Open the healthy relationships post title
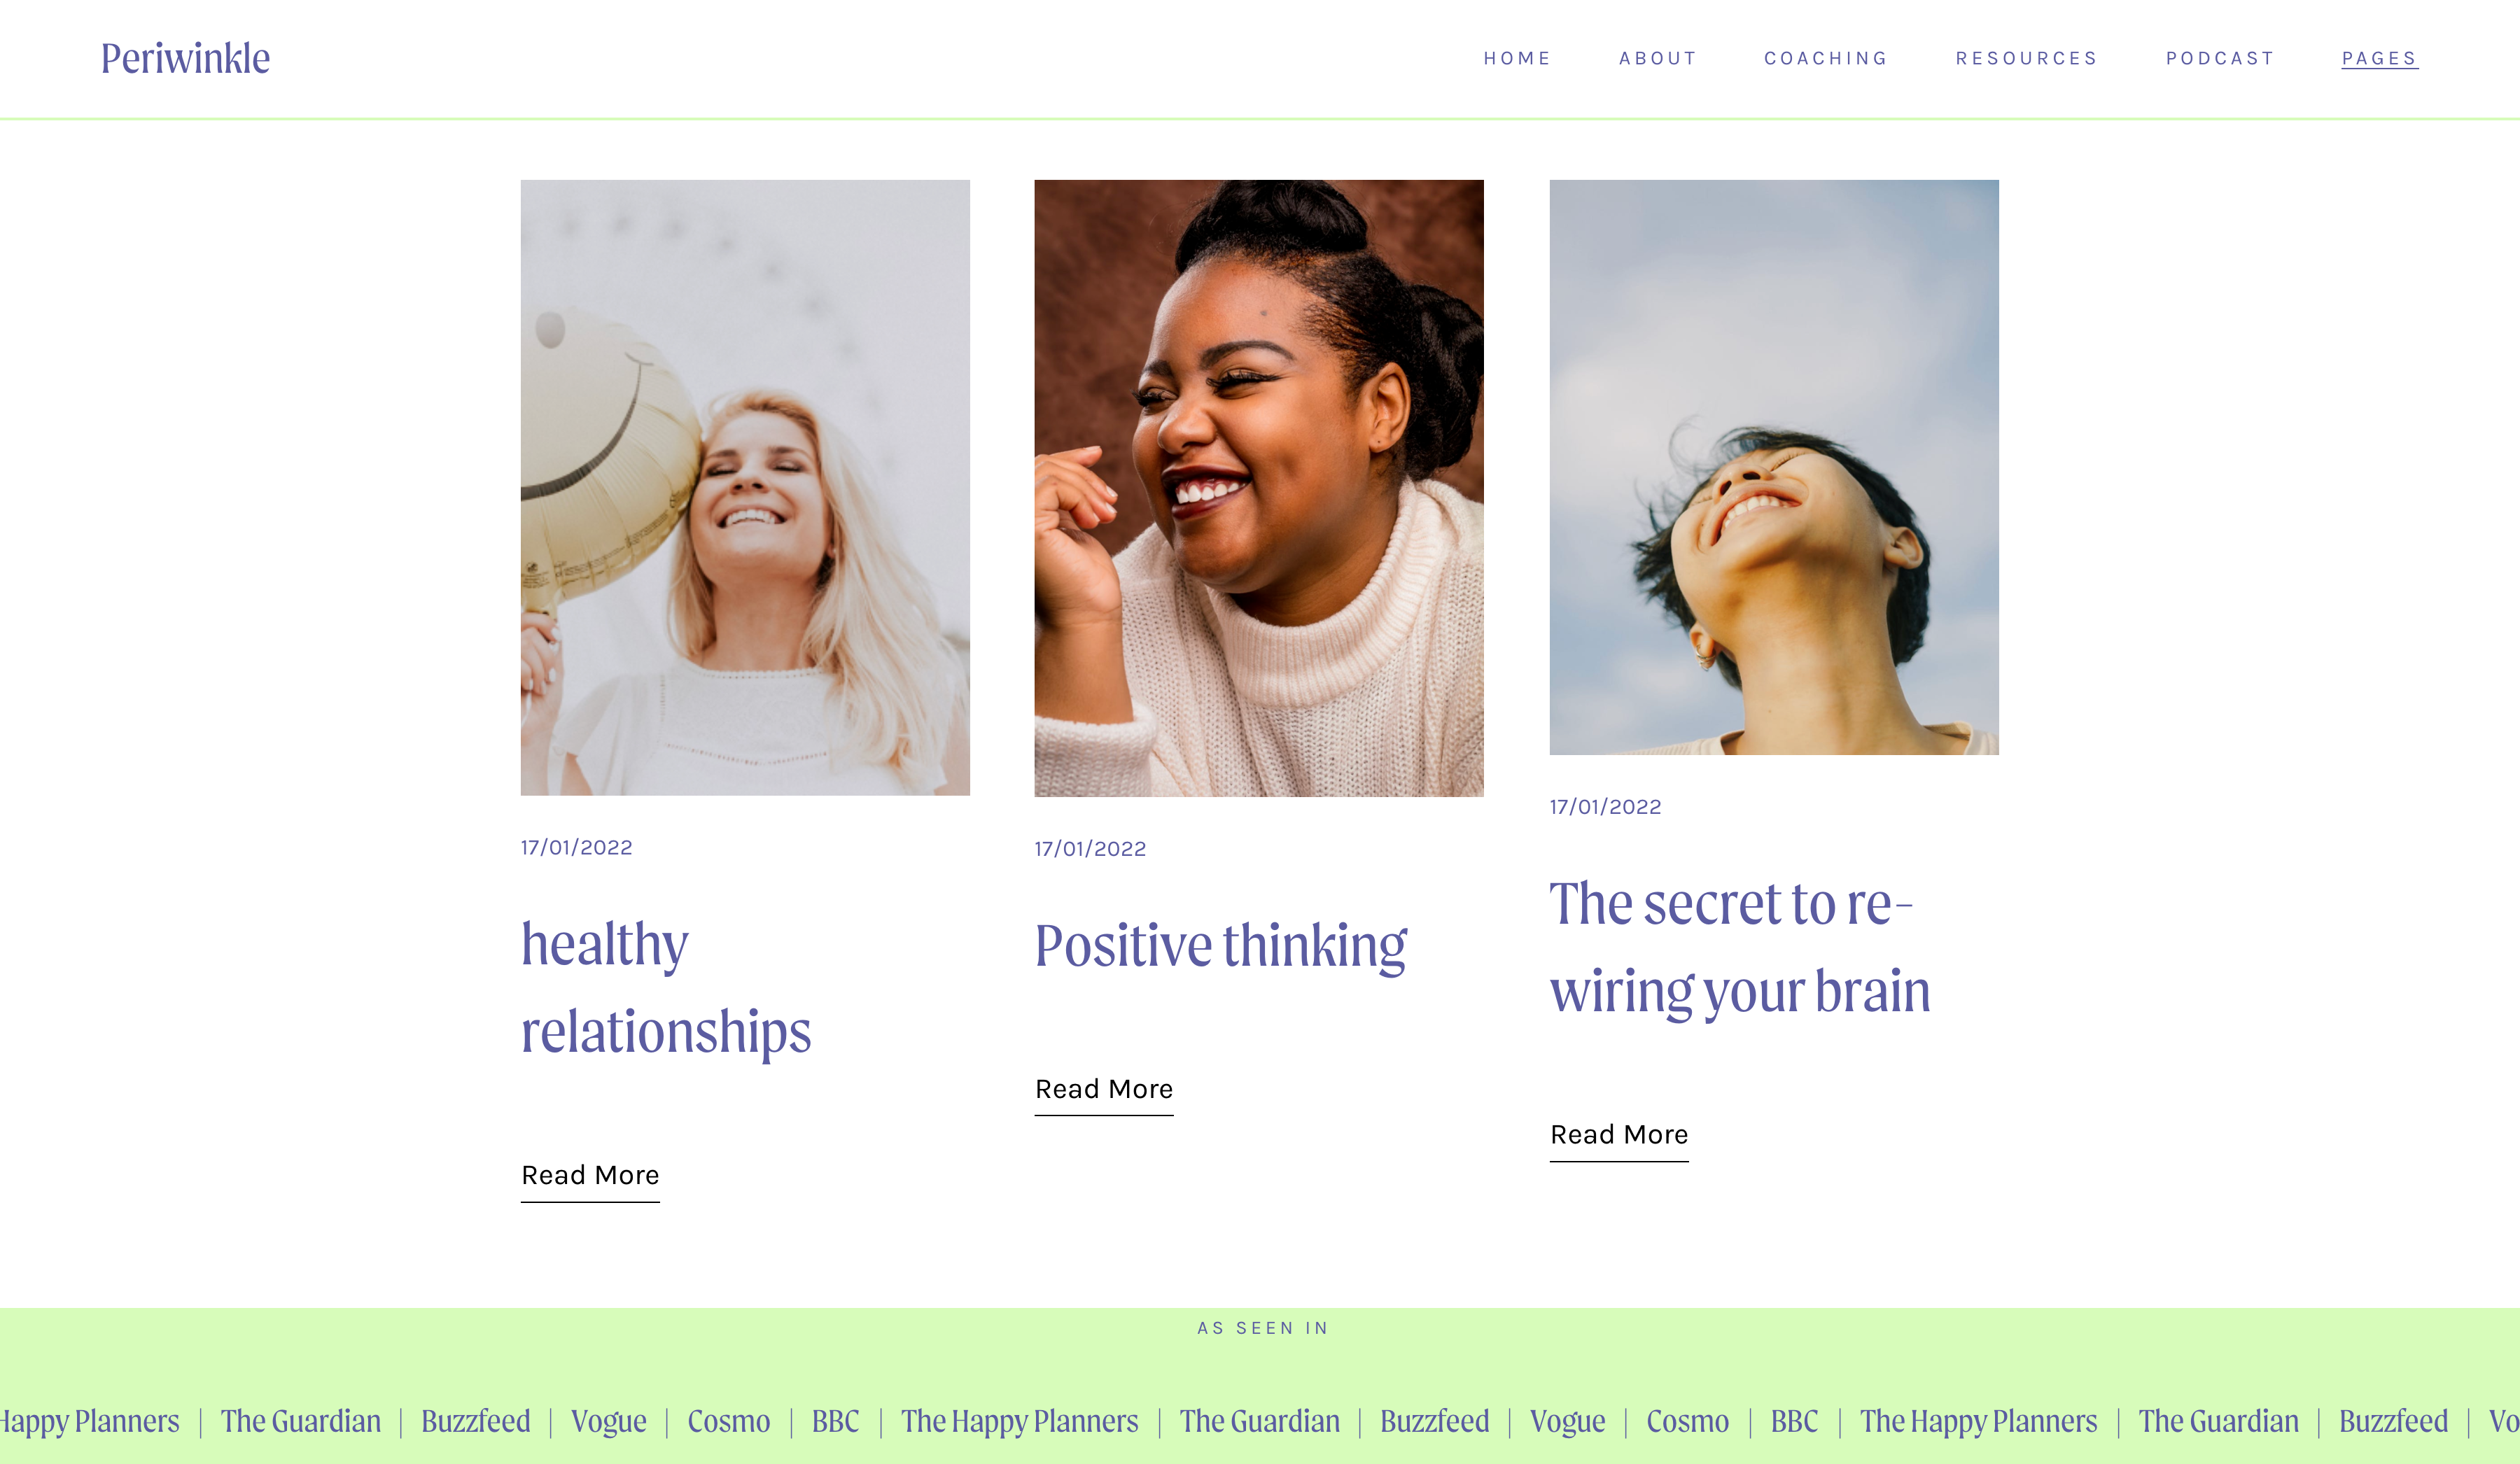Screen dimensions: 2520x1464 [666, 988]
